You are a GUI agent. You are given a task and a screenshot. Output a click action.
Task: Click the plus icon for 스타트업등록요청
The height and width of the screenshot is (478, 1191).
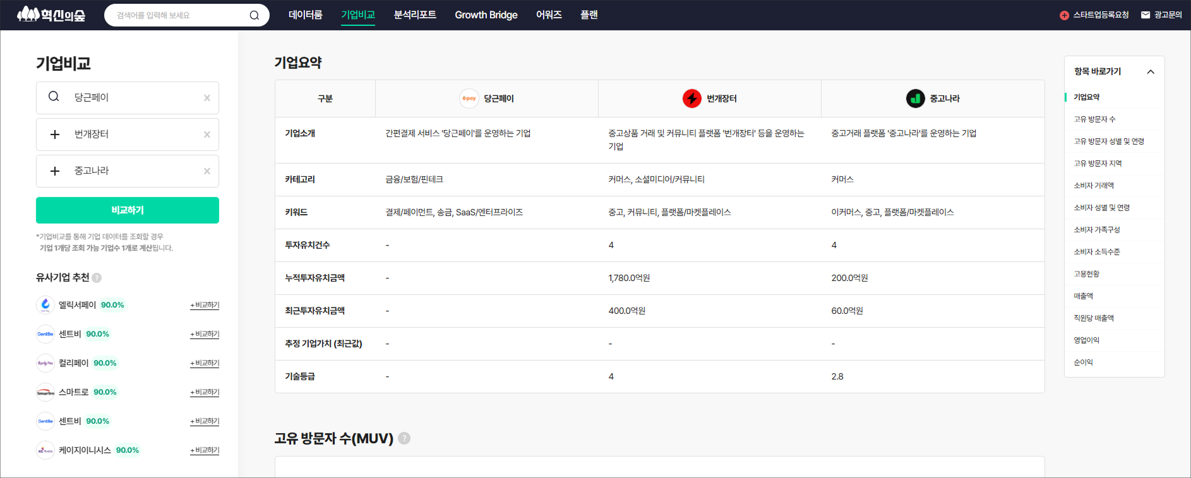pyautogui.click(x=1064, y=15)
